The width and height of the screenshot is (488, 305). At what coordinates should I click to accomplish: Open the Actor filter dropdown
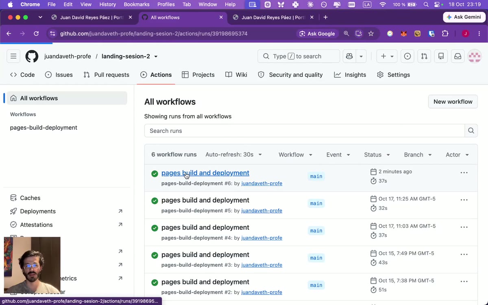457,155
